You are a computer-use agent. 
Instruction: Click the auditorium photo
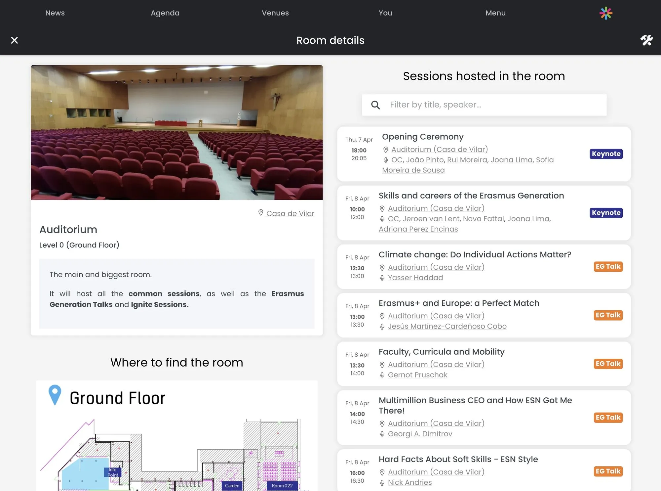pyautogui.click(x=177, y=132)
